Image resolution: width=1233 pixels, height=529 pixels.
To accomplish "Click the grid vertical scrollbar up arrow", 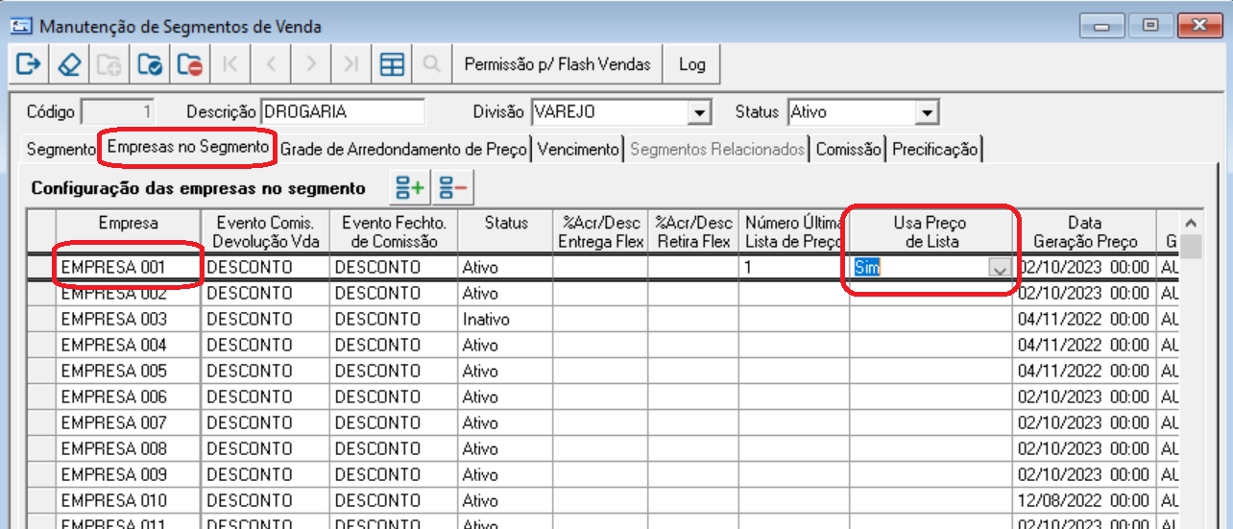I will click(1192, 223).
